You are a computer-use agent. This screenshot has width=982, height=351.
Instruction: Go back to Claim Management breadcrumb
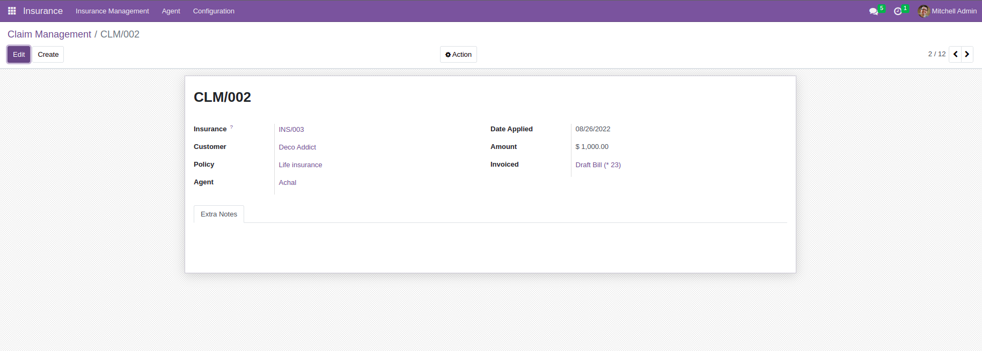(x=49, y=34)
